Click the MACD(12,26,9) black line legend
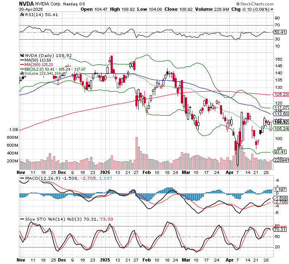This screenshot has height=264, width=289. (22, 178)
